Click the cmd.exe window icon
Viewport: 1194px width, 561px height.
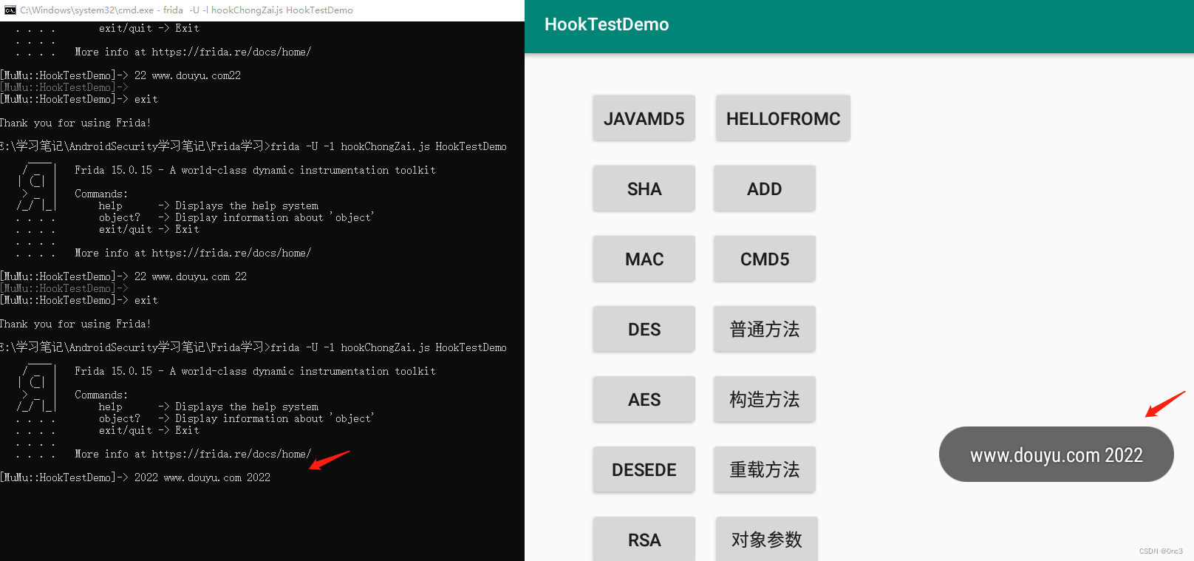[x=10, y=10]
